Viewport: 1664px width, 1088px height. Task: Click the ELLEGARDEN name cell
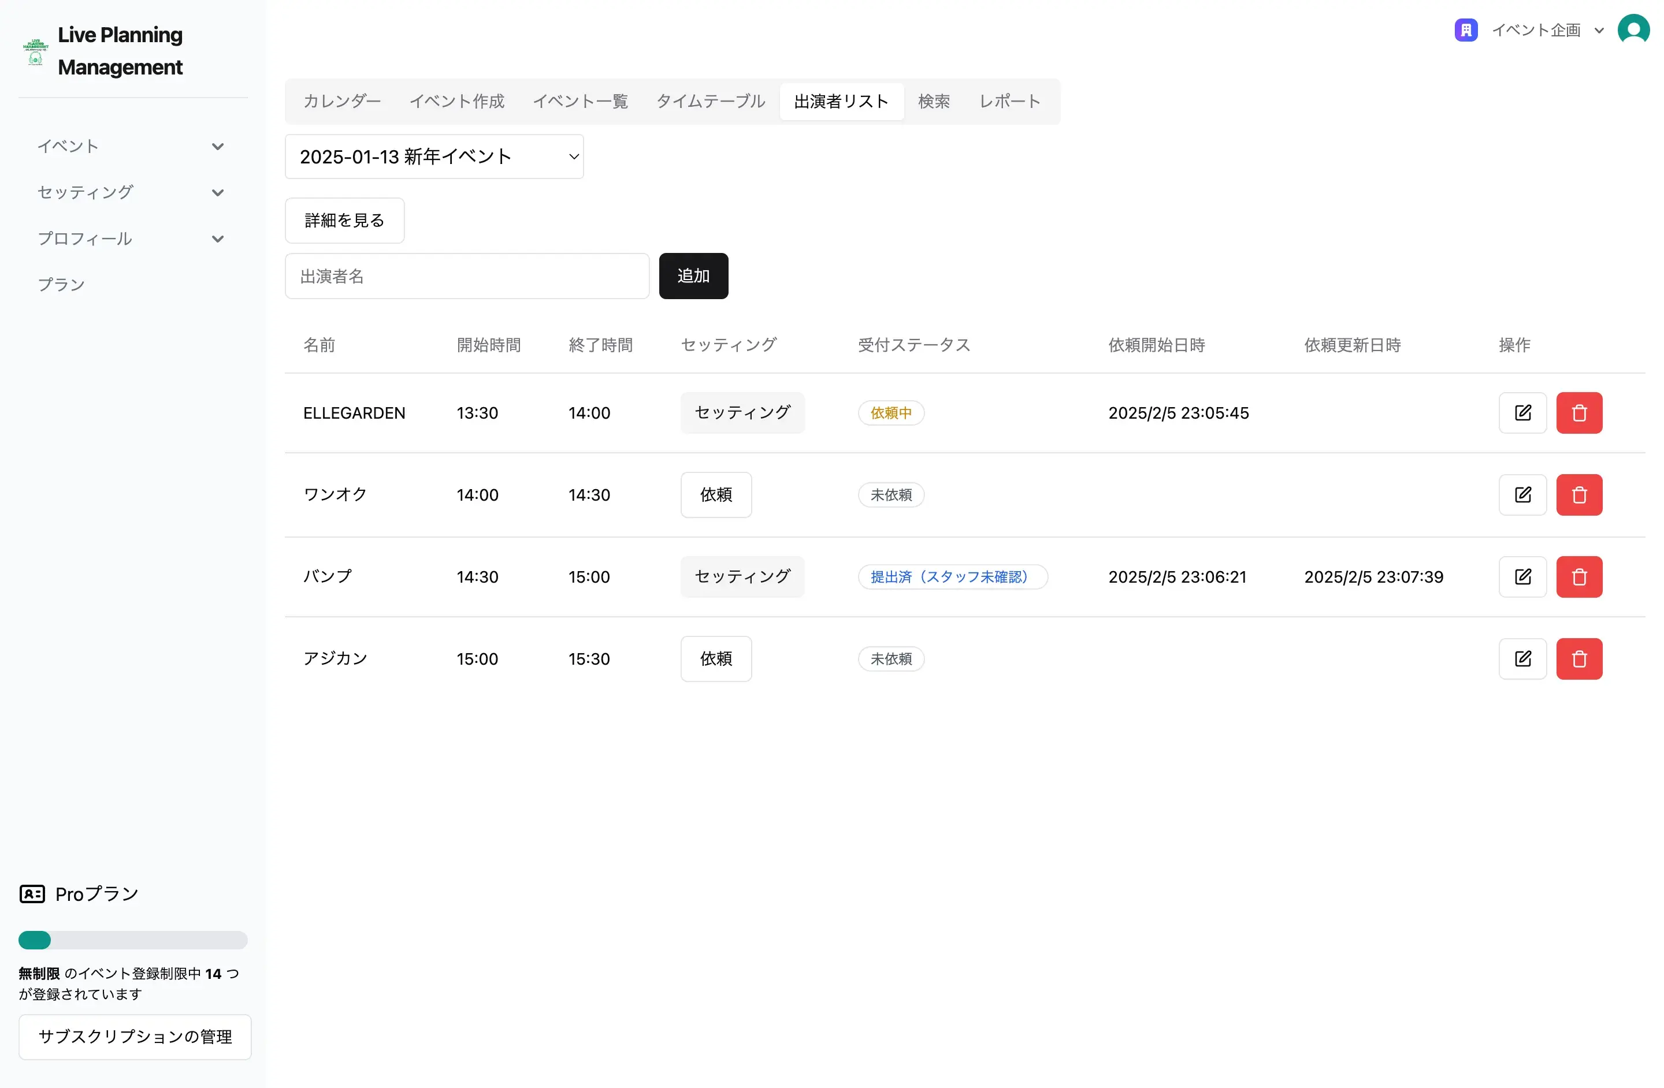(354, 413)
